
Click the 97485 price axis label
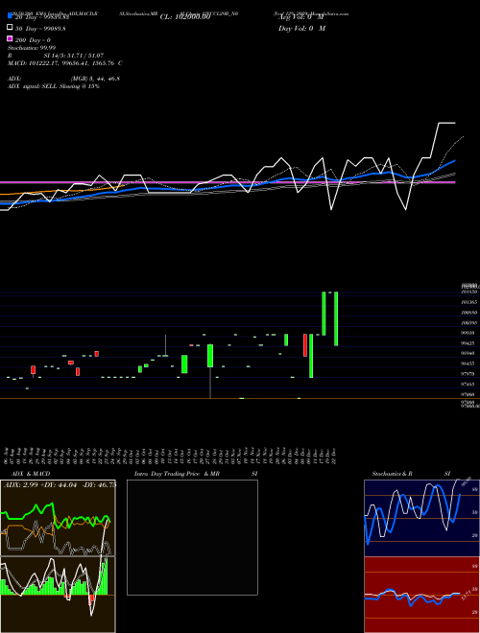[468, 385]
